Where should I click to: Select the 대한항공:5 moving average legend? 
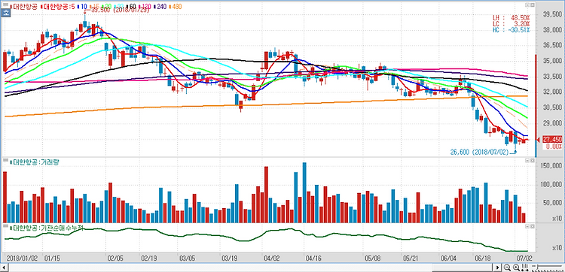click(x=58, y=7)
